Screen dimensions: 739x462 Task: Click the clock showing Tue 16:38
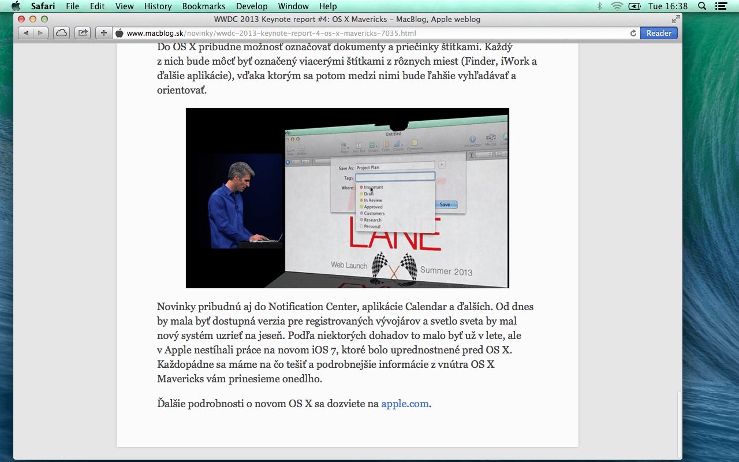[x=667, y=6]
